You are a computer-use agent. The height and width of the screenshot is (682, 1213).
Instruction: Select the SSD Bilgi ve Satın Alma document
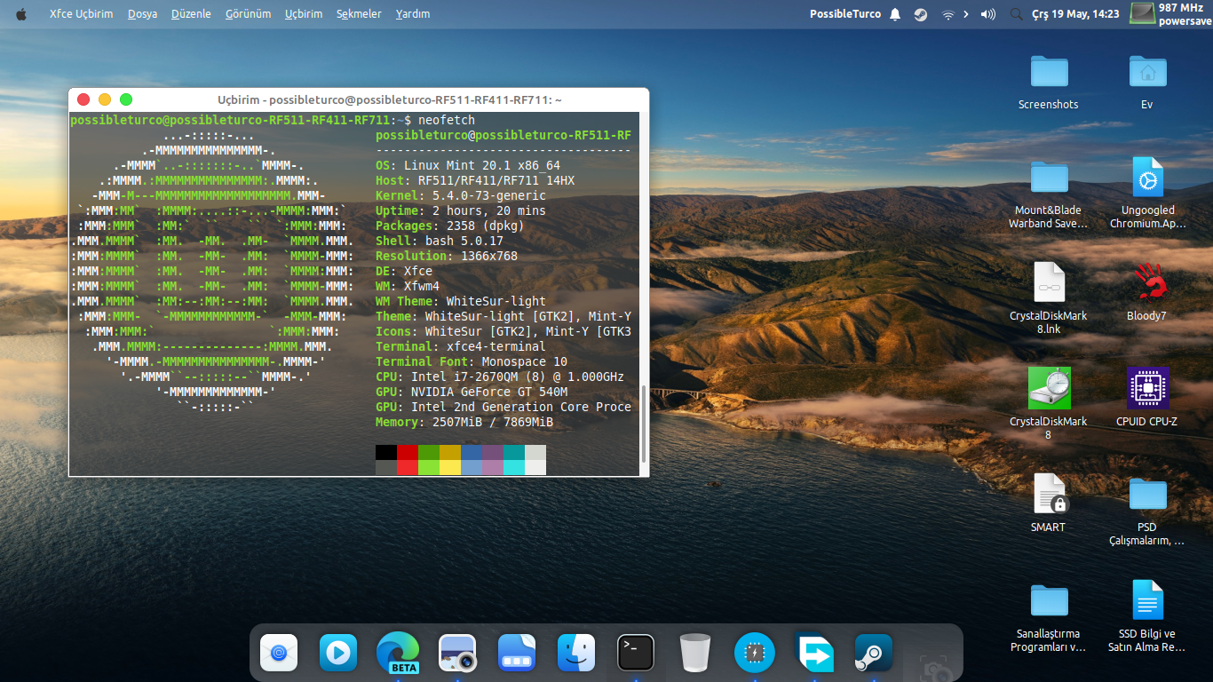coord(1147,617)
